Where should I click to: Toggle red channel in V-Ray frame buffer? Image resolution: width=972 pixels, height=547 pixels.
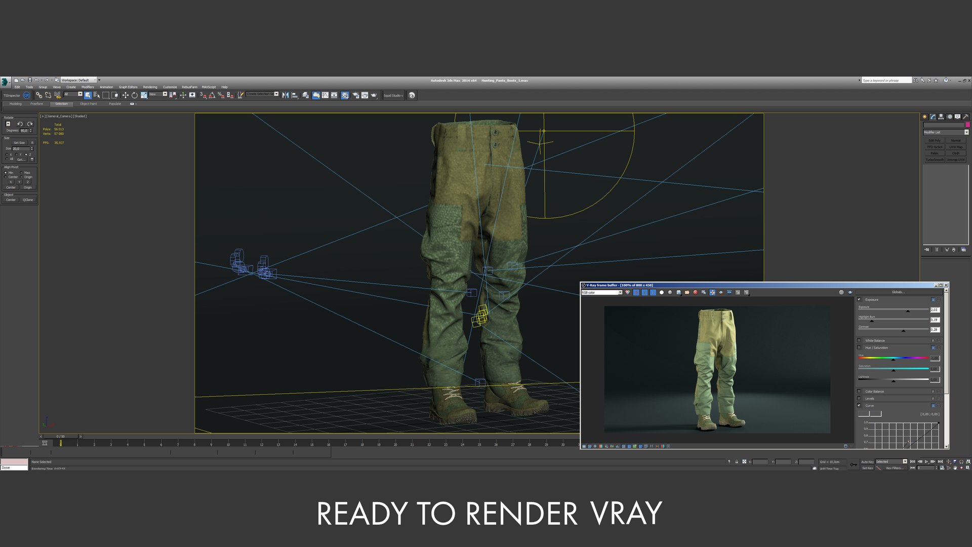[636, 292]
